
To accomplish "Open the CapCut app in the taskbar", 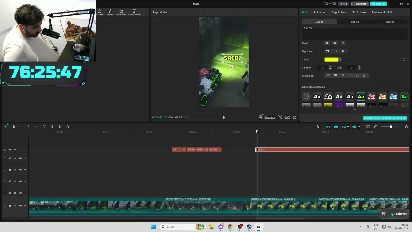I will (258, 227).
